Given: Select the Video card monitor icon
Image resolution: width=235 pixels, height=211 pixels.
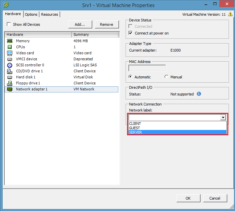Looking at the screenshot, I should (10, 53).
